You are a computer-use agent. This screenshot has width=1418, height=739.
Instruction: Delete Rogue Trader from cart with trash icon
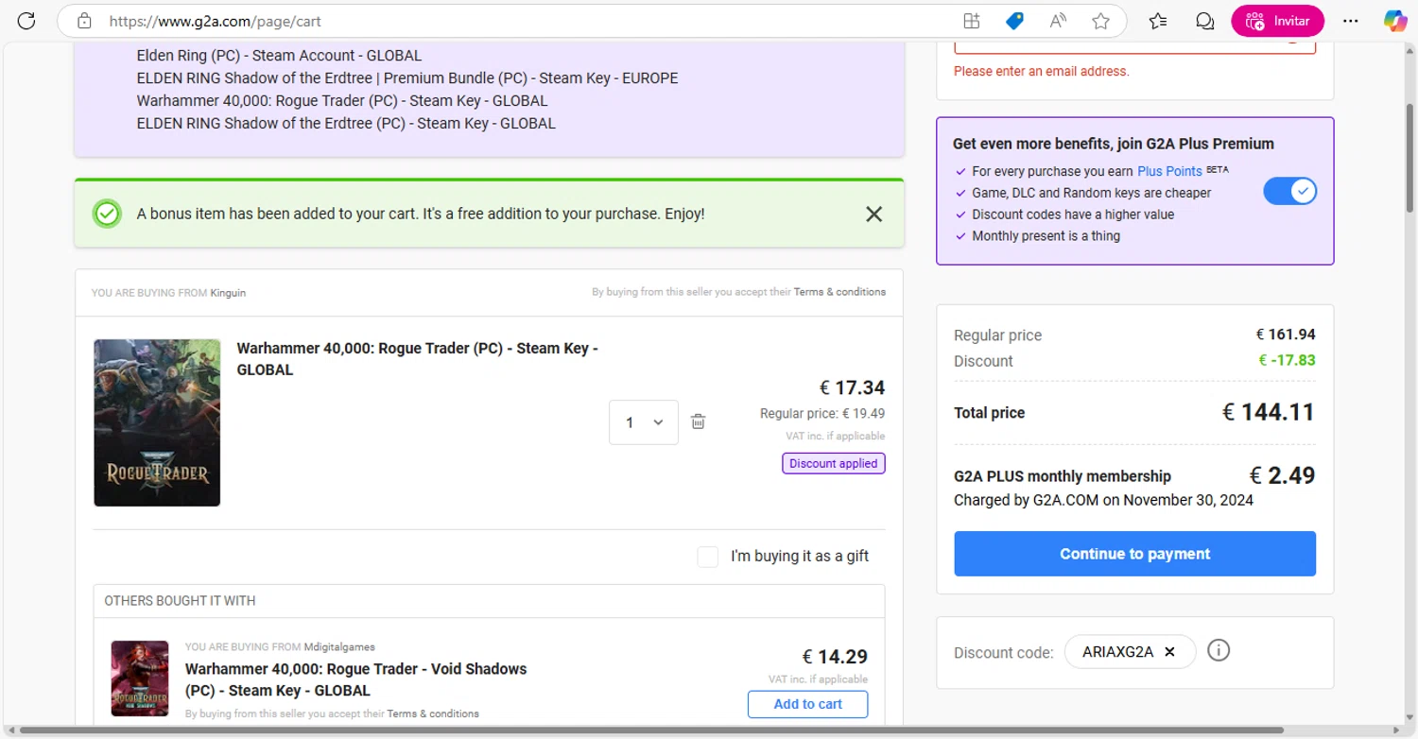tap(698, 421)
